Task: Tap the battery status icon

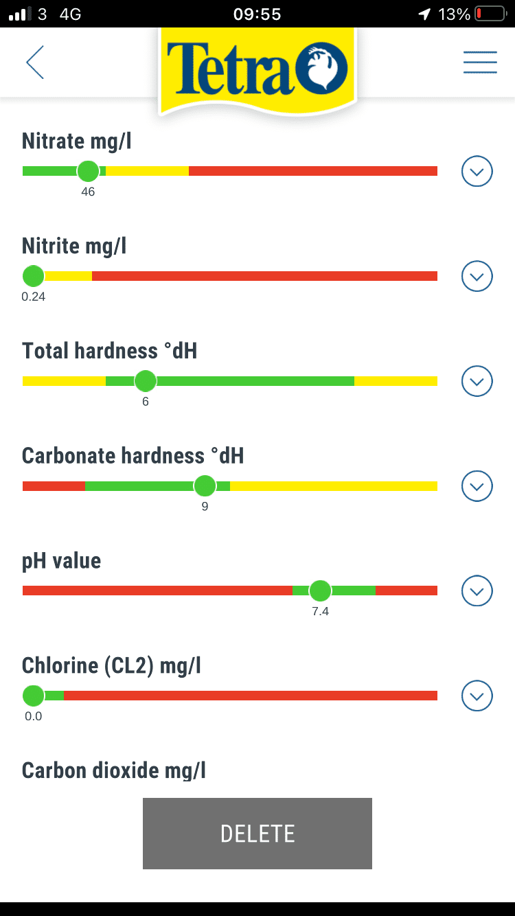Action: click(489, 14)
